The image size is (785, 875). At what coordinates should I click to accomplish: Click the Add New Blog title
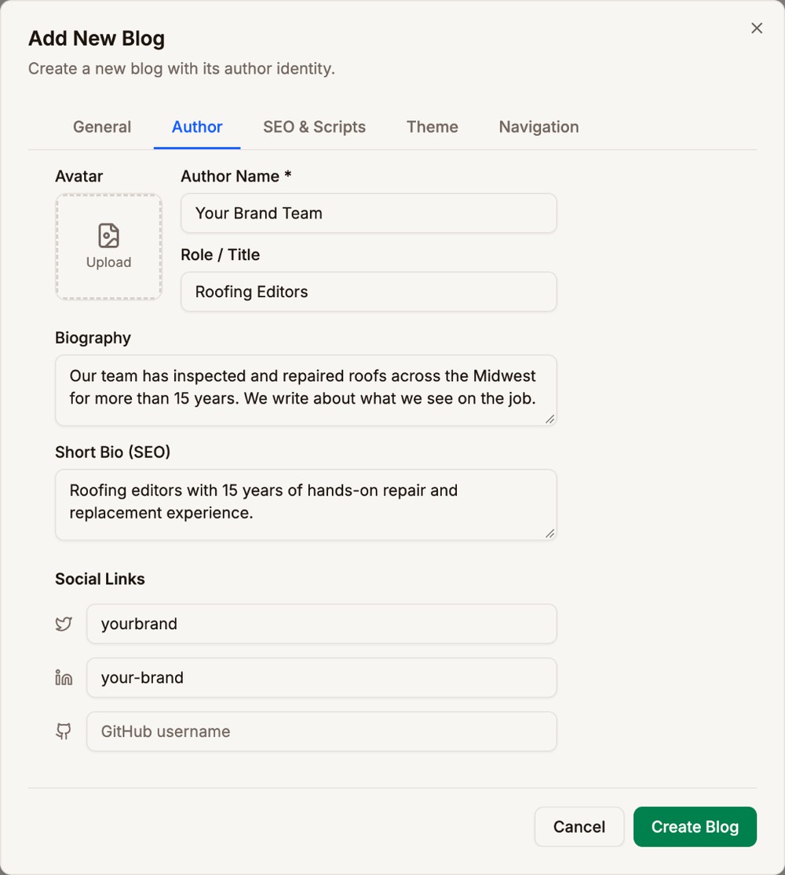coord(97,38)
